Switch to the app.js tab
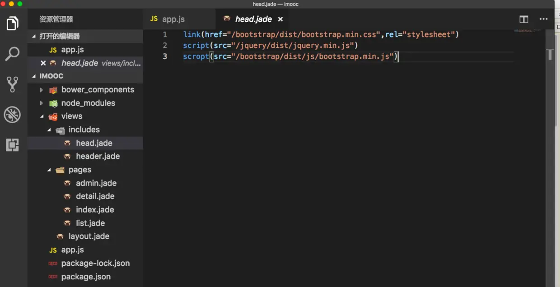 pyautogui.click(x=180, y=19)
